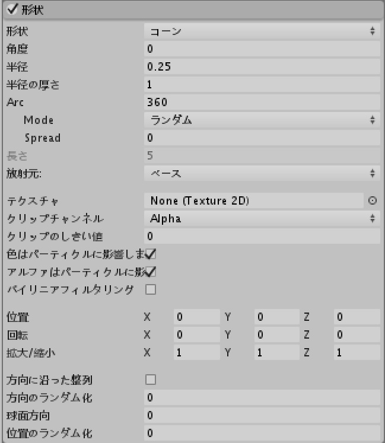Click the None (Texture 2D) field
The height and width of the screenshot is (443, 385).
click(253, 201)
